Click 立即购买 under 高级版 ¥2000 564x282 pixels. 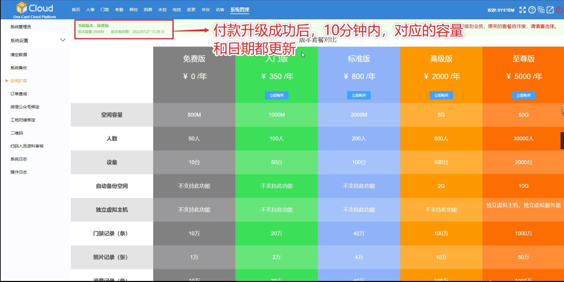tap(441, 95)
